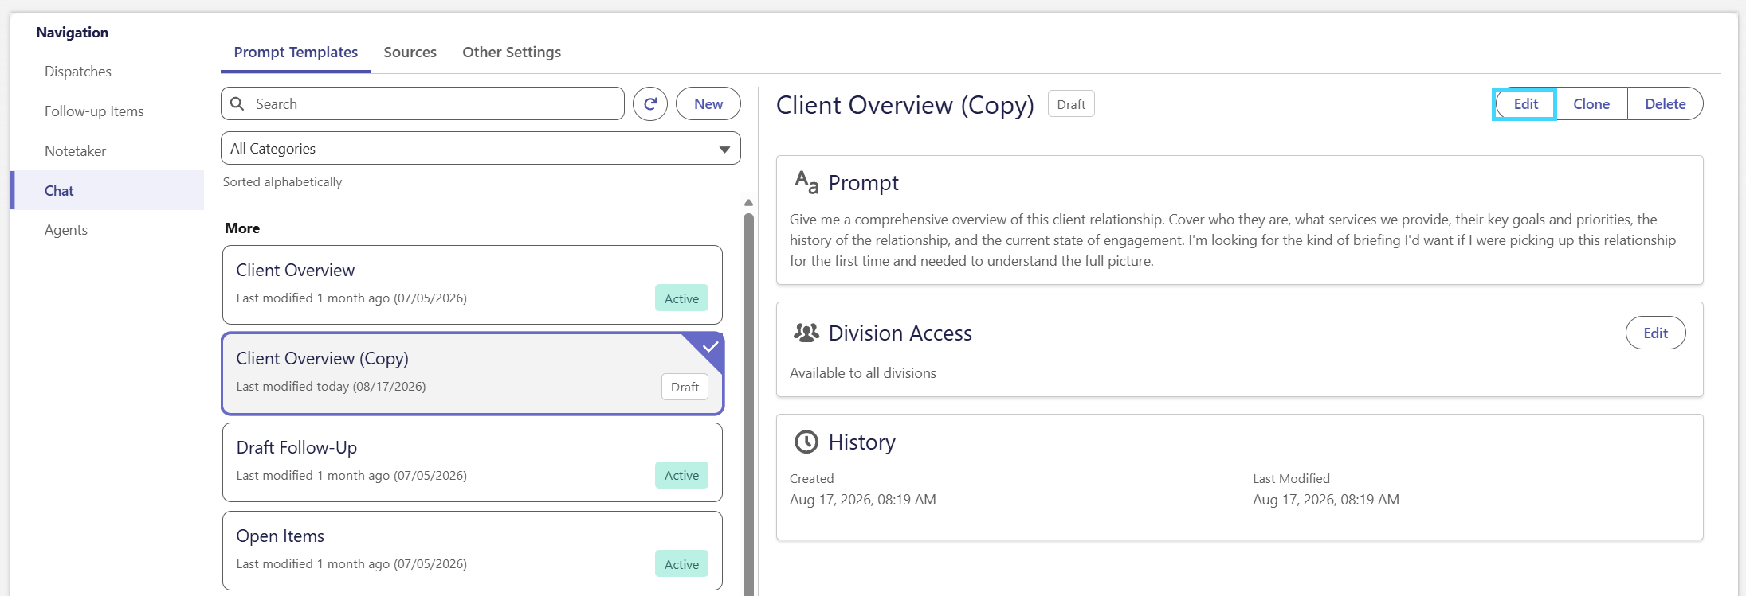
Task: Select Notetaker in the navigation
Action: pyautogui.click(x=75, y=151)
